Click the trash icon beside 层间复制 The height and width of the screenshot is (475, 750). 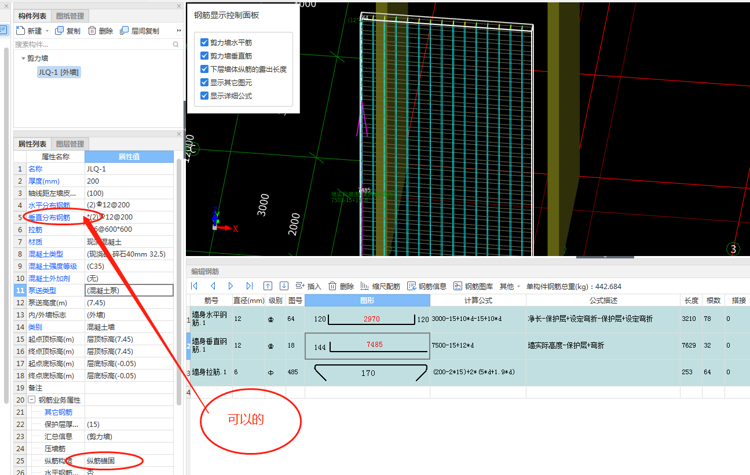click(x=92, y=31)
